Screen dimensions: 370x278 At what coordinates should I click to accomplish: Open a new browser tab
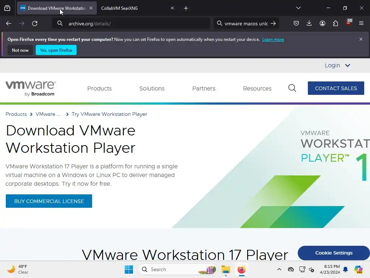click(186, 8)
